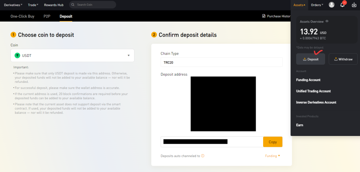Screen dimensions: 360x172
Task: Open notifications bell icon
Action: point(342,5)
